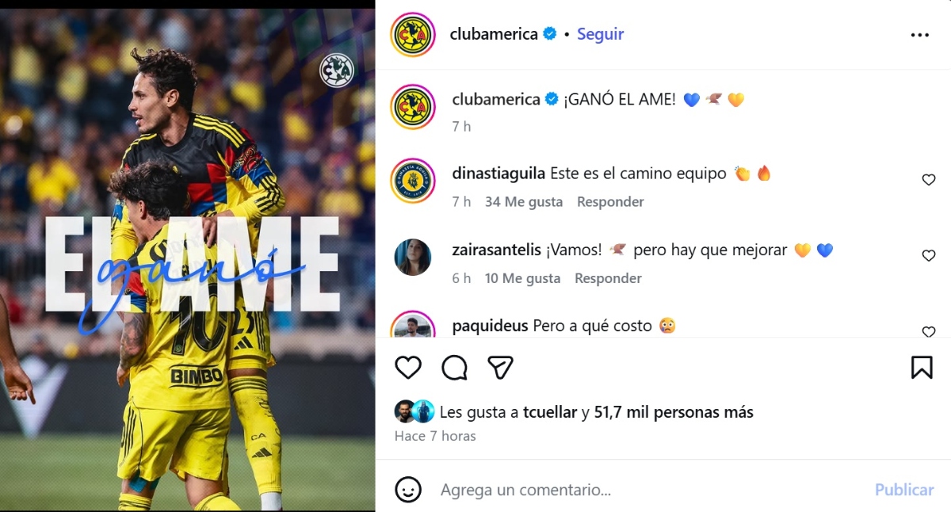The image size is (951, 512).
Task: Click the Publicar button
Action: (904, 490)
